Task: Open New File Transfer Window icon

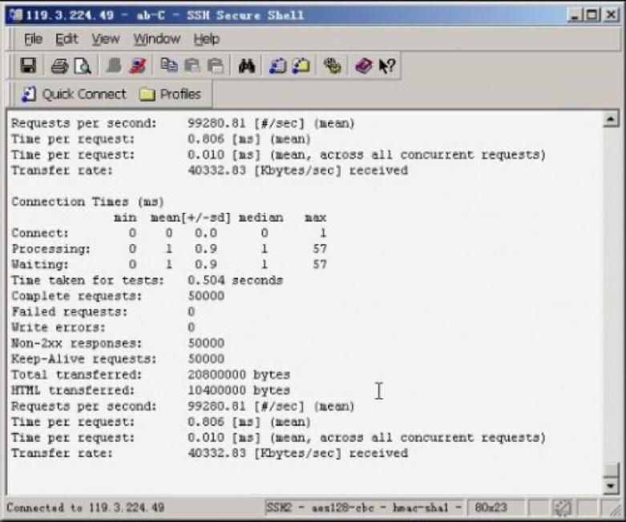Action: (x=301, y=66)
